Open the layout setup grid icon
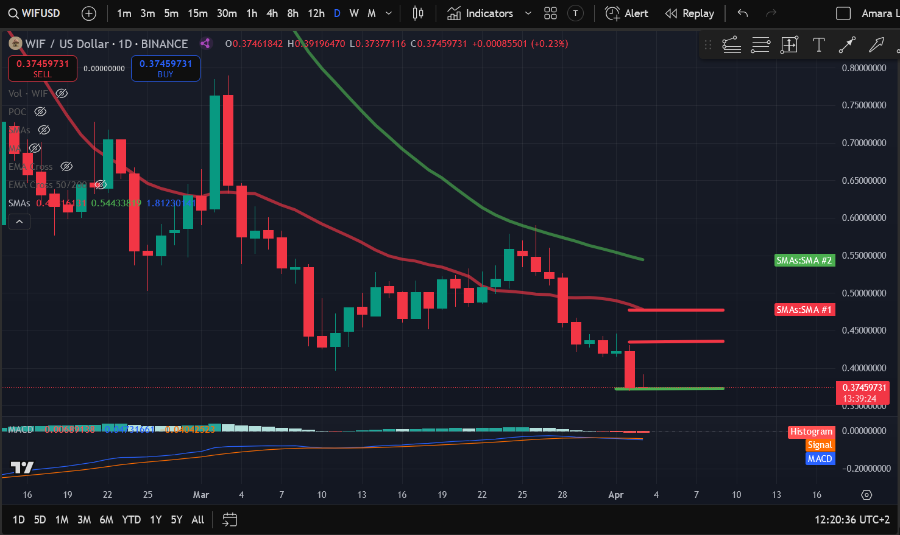Viewport: 900px width, 535px height. pos(550,13)
